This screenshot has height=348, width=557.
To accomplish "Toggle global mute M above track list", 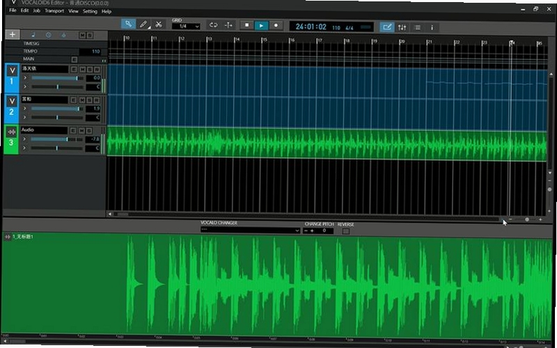I will click(x=82, y=35).
